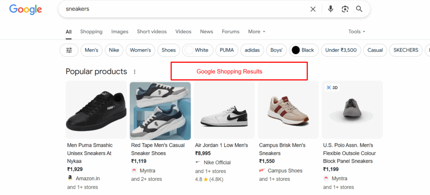Toggle the Women's filter chip
This screenshot has width=430, height=195.
[x=140, y=50]
